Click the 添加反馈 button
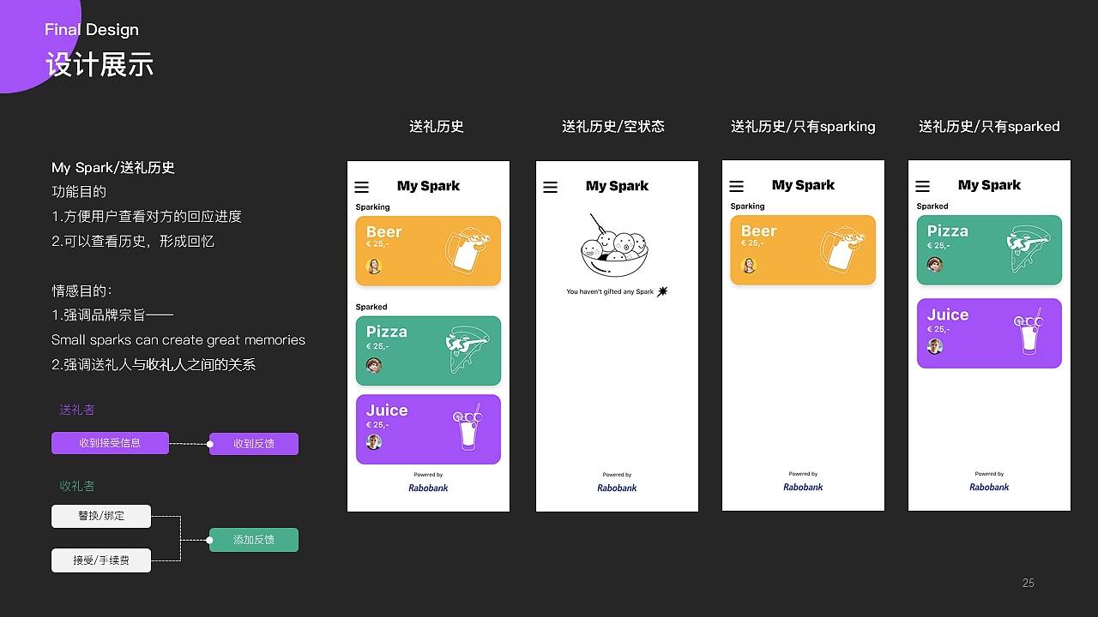1098x617 pixels. pos(253,540)
